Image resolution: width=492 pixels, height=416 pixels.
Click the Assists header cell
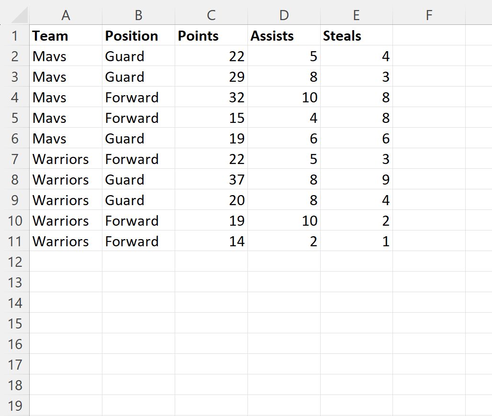tap(284, 35)
